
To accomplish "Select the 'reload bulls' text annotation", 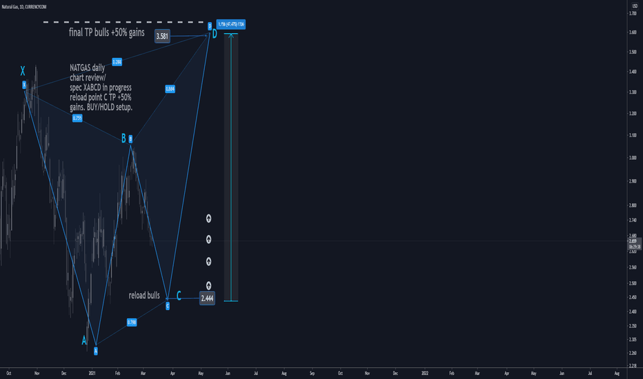I will (x=144, y=296).
